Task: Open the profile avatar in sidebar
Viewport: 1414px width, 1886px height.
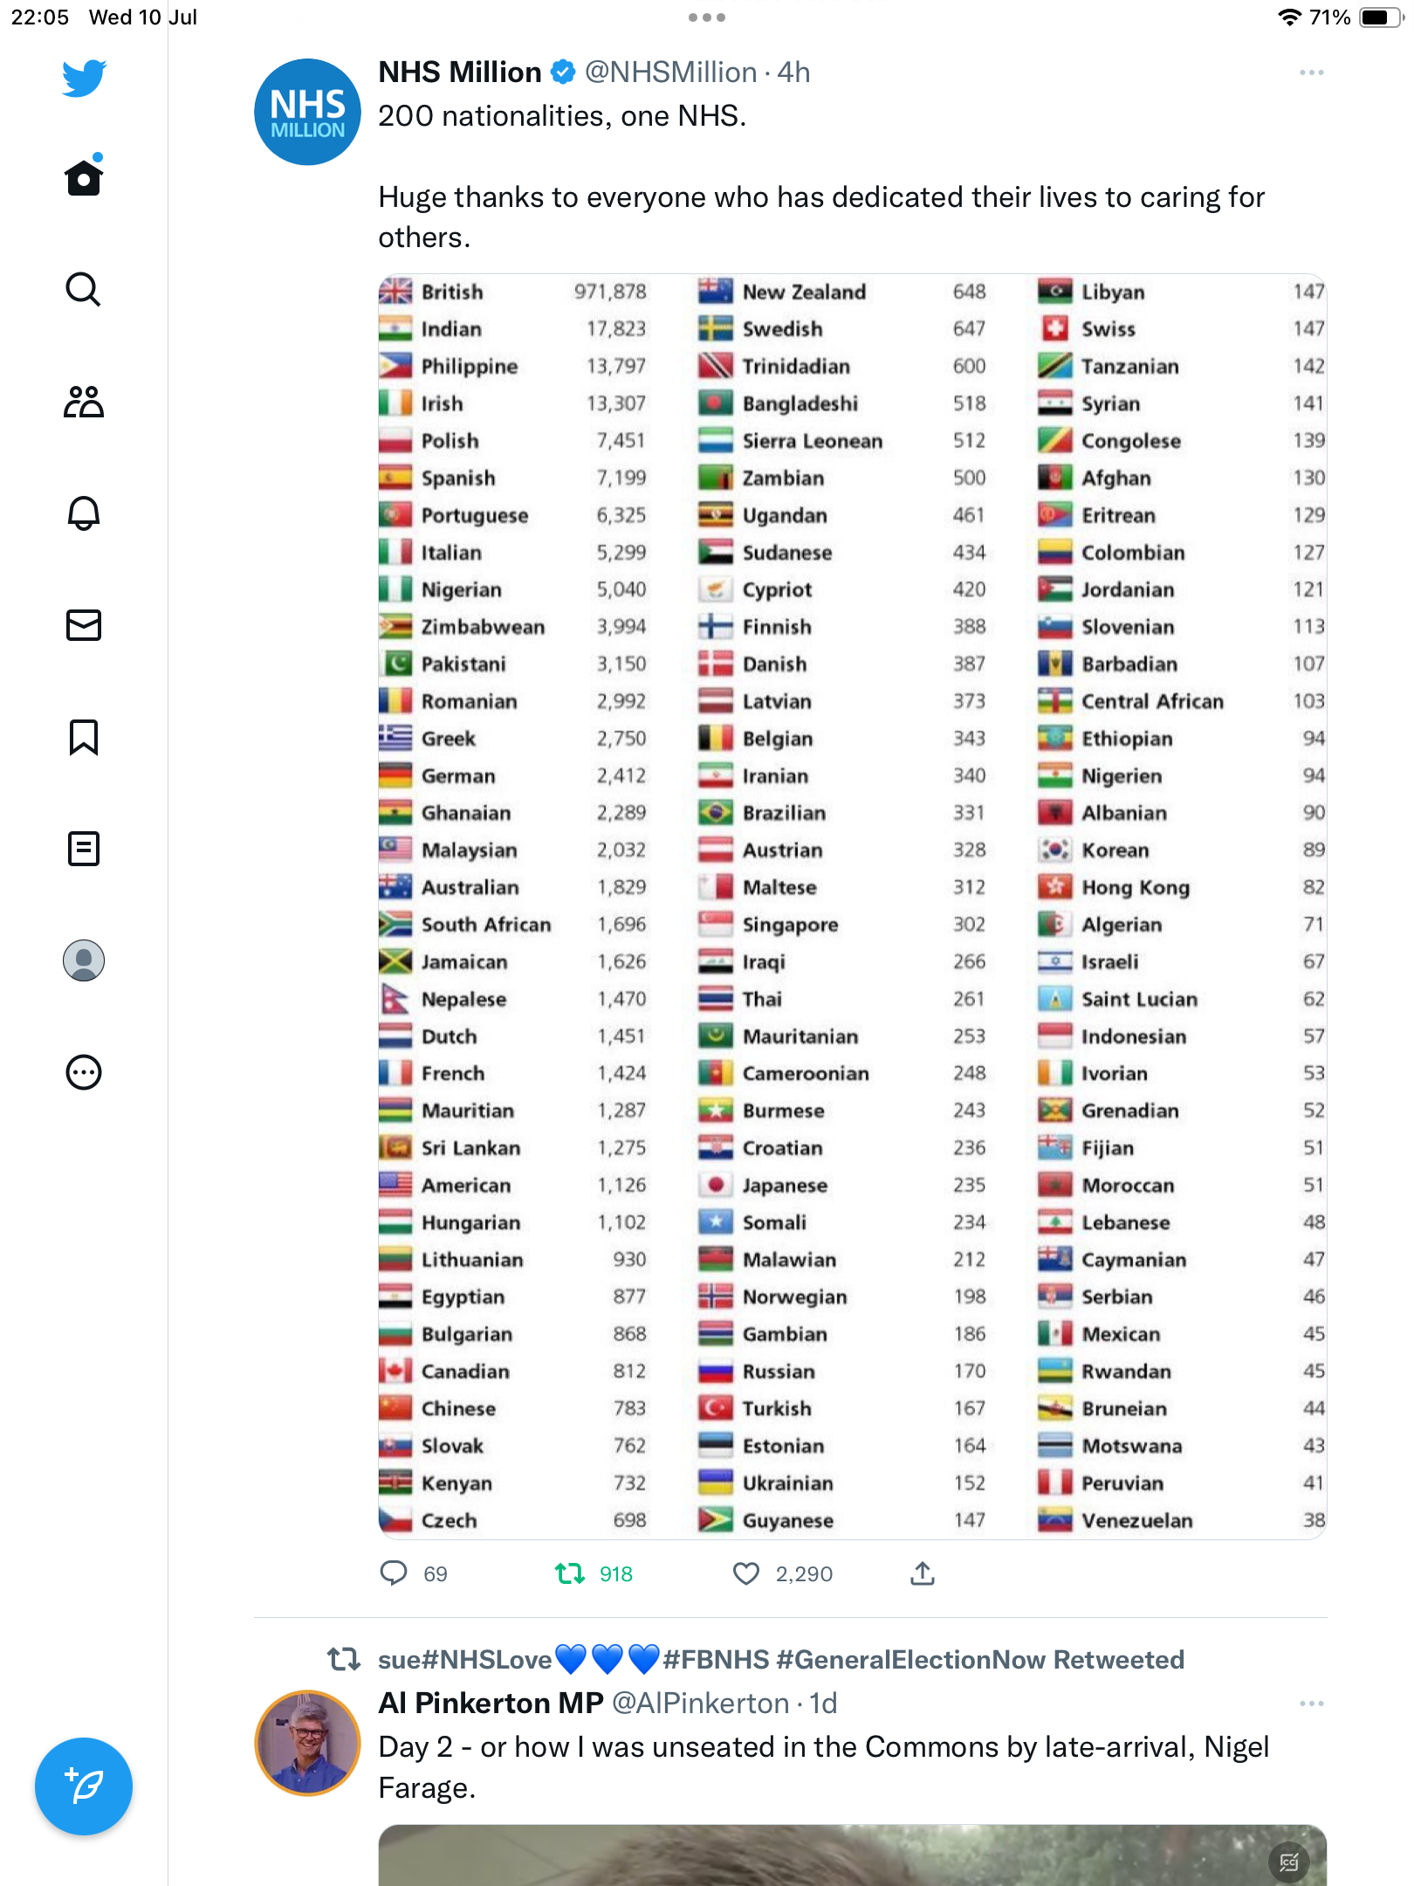Action: click(84, 960)
